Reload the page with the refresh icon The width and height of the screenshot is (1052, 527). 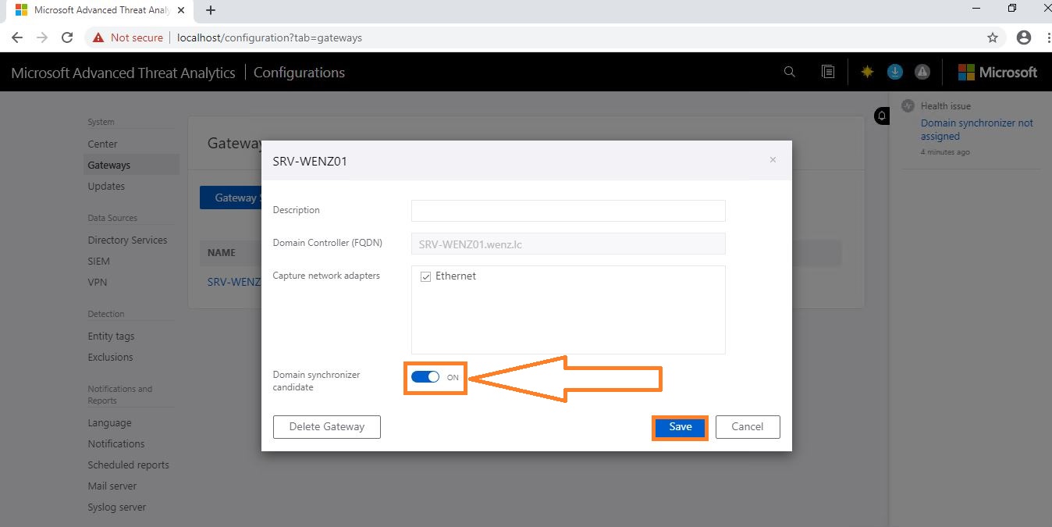click(x=67, y=37)
